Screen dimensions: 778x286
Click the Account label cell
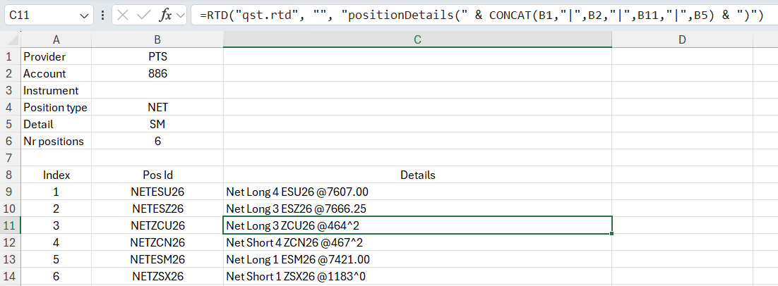coord(56,74)
